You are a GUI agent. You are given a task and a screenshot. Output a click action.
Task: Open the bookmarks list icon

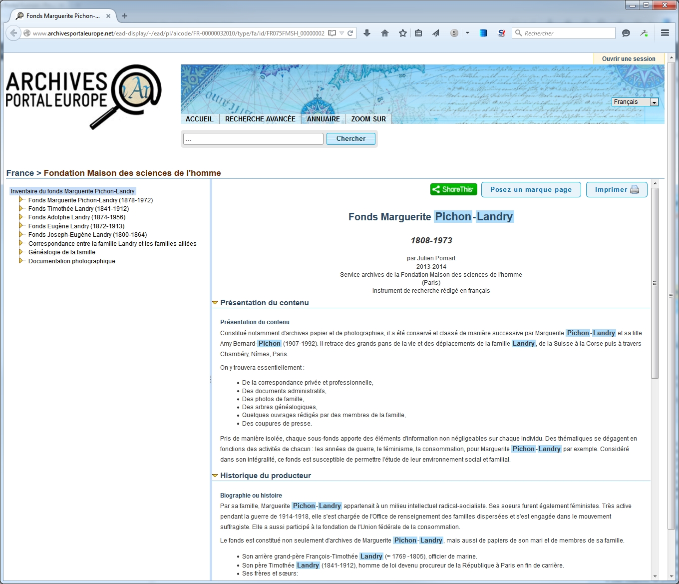[x=418, y=33]
